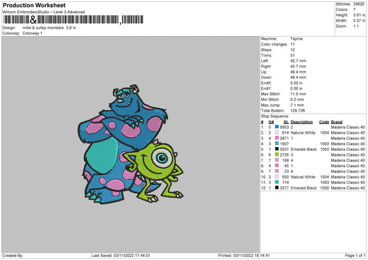The image size is (368, 260).
Task: Click the EndX value '0.00 in'
Action: coord(296,83)
